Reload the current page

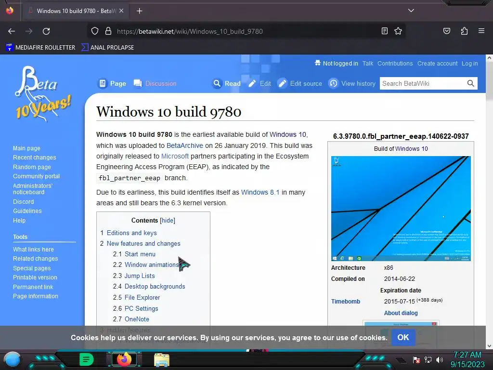pyautogui.click(x=46, y=31)
